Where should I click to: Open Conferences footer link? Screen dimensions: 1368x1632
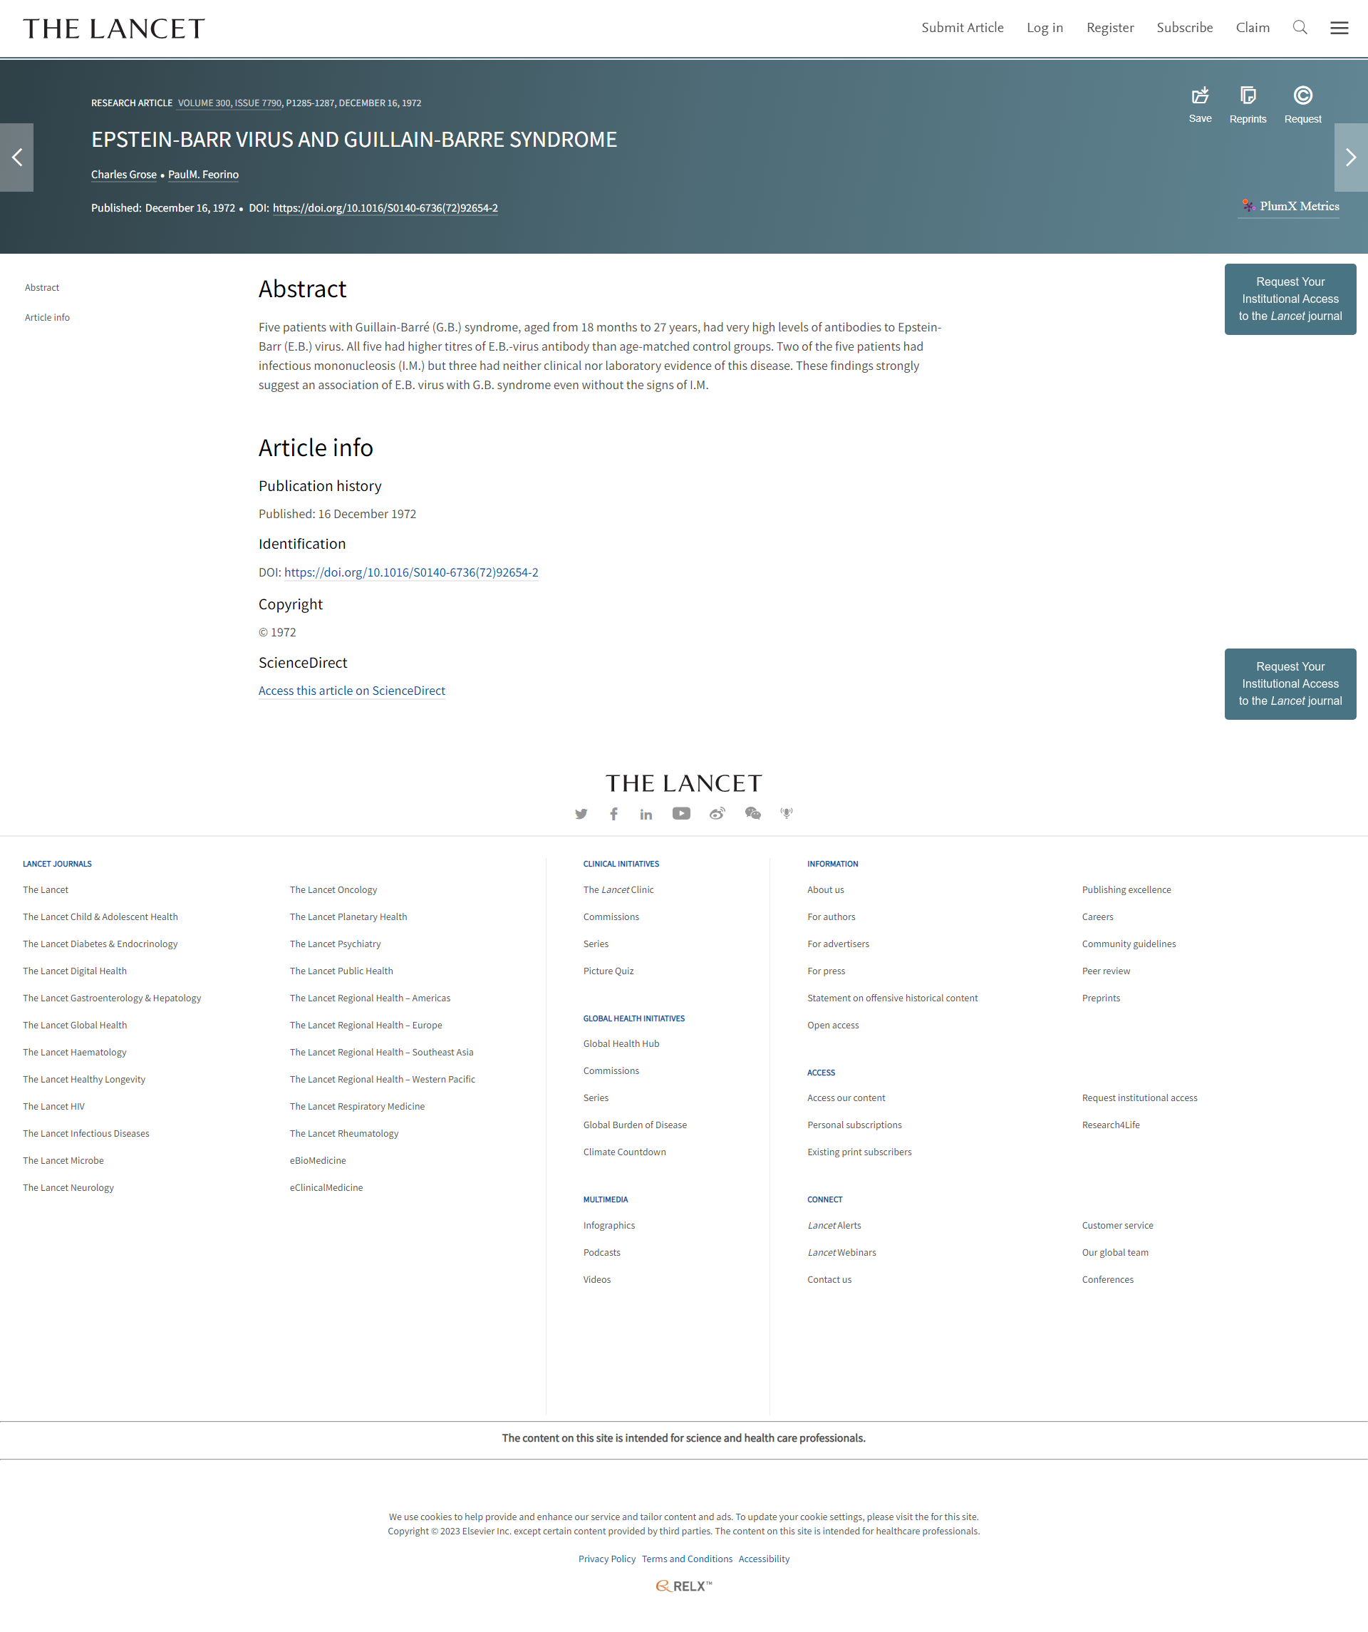click(x=1108, y=1280)
